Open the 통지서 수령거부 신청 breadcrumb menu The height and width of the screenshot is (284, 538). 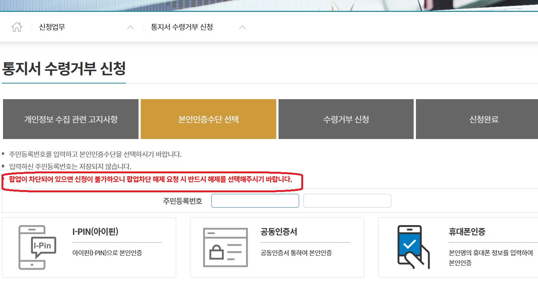click(x=182, y=27)
